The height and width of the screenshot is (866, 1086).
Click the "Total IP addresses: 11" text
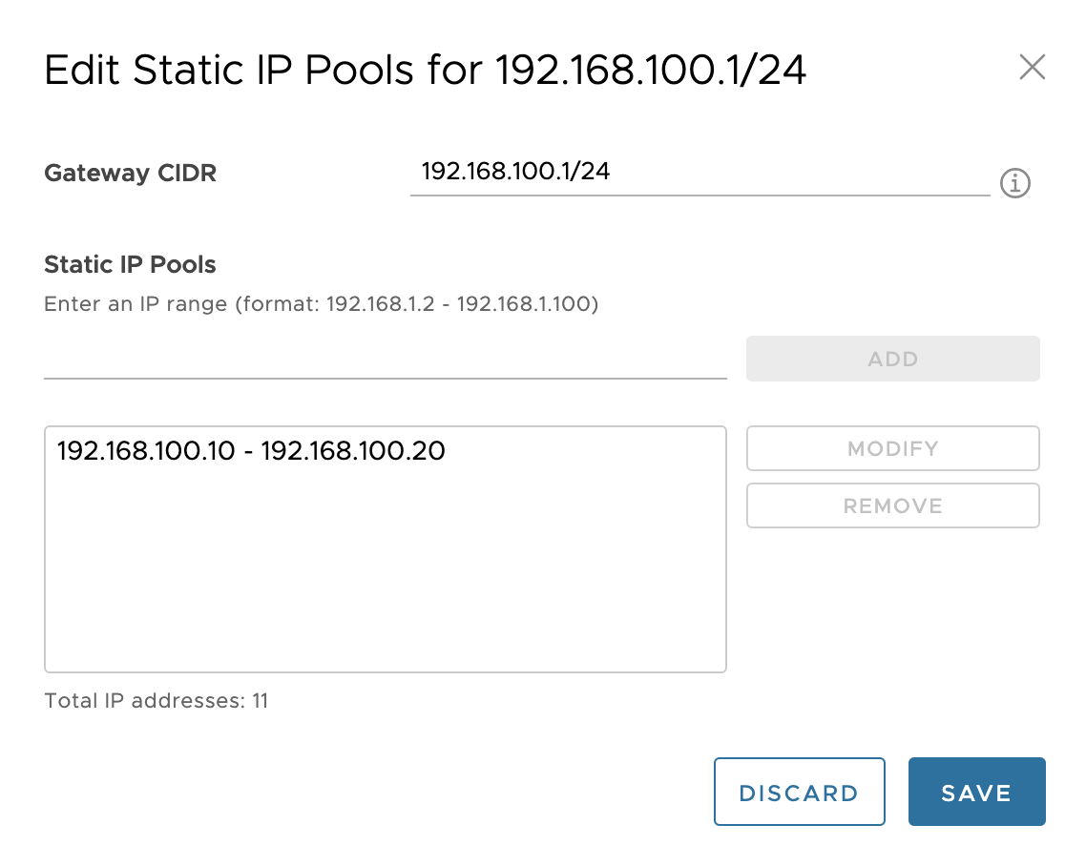(157, 701)
